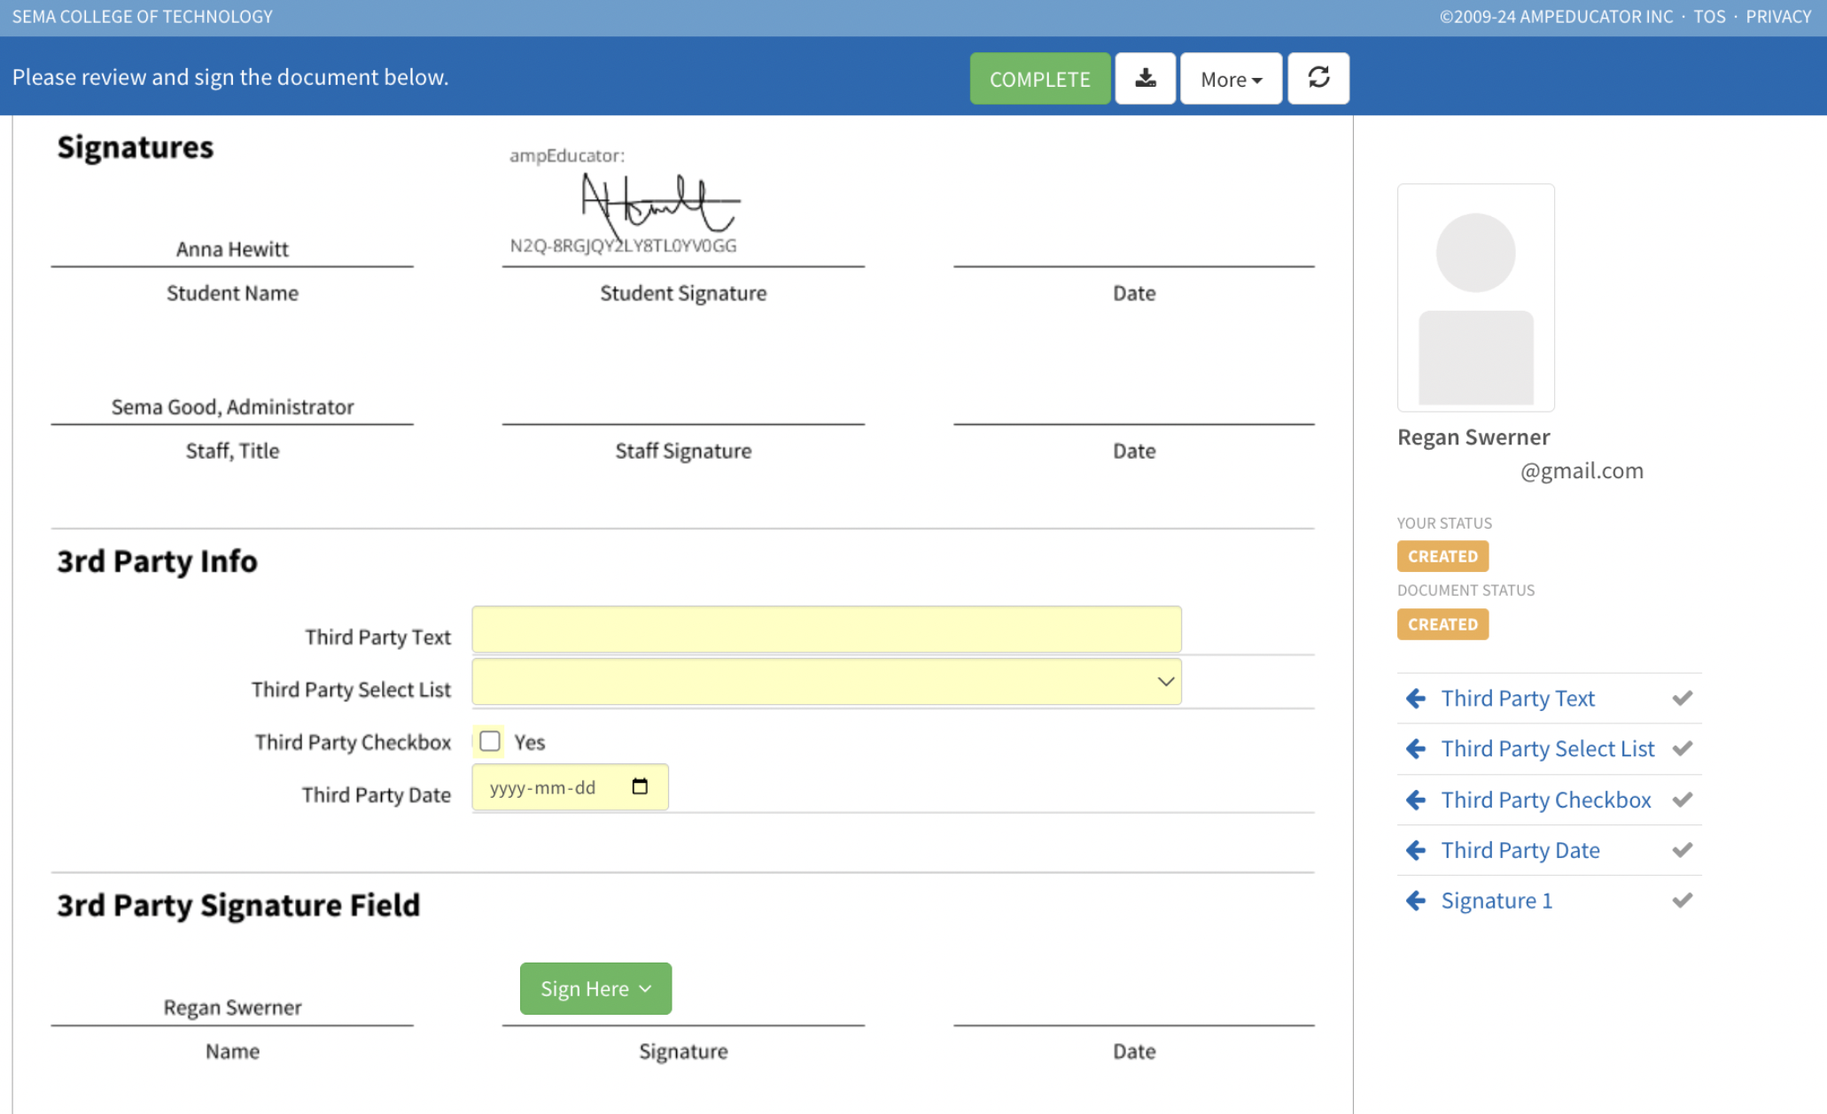Click arrow icon beside Third Party Checkbox
1827x1114 pixels.
coord(1416,801)
